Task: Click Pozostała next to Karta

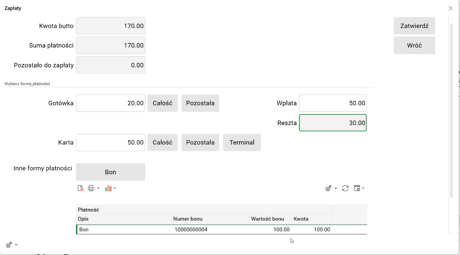Action: point(200,142)
